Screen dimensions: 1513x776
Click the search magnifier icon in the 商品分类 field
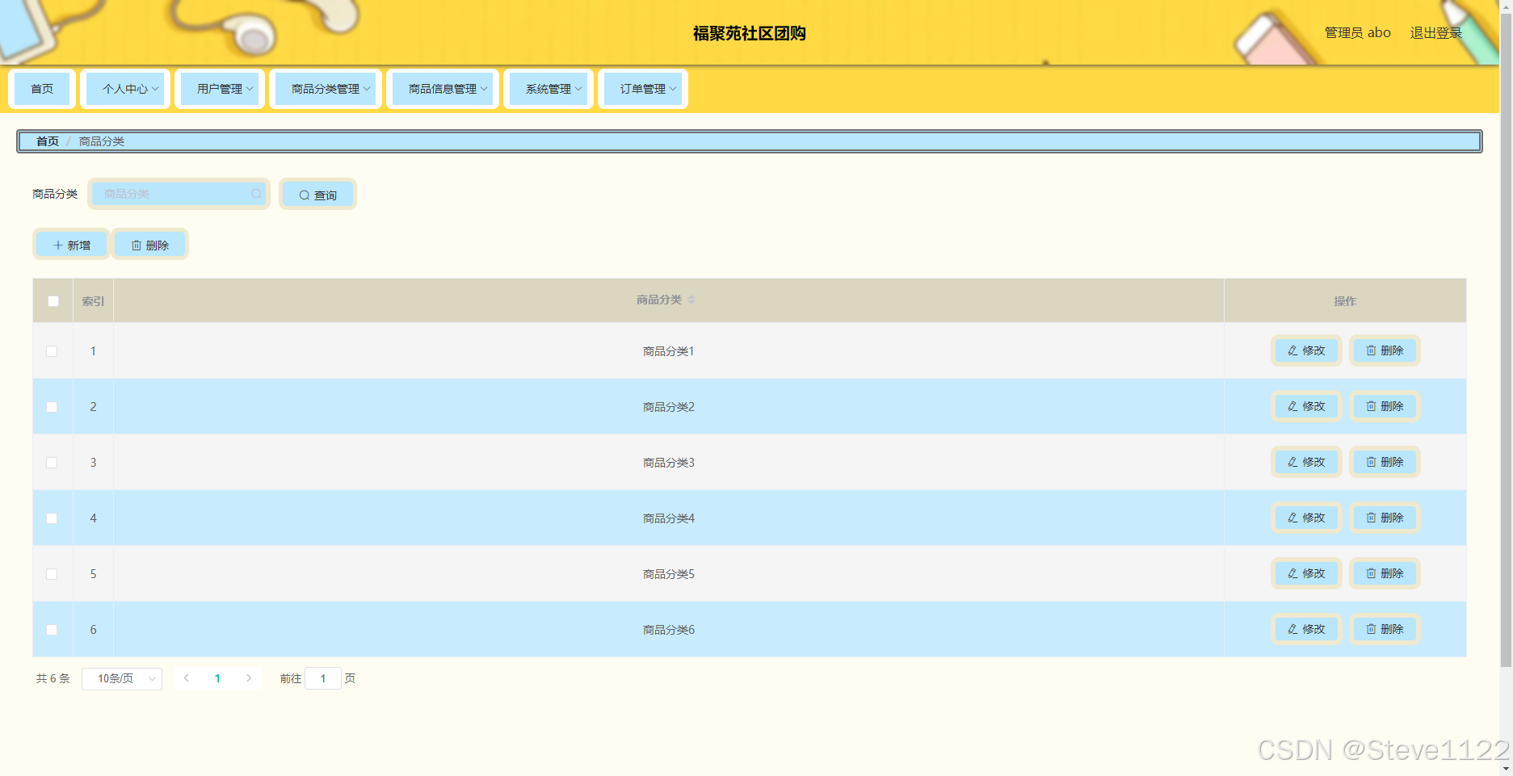pyautogui.click(x=256, y=194)
